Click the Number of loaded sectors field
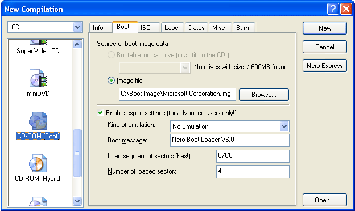Viewport: 355px width, 211px height. pyautogui.click(x=253, y=171)
